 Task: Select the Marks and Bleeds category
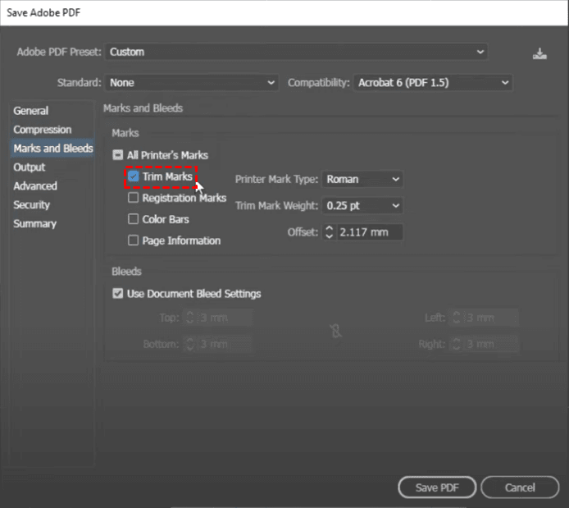click(x=53, y=149)
